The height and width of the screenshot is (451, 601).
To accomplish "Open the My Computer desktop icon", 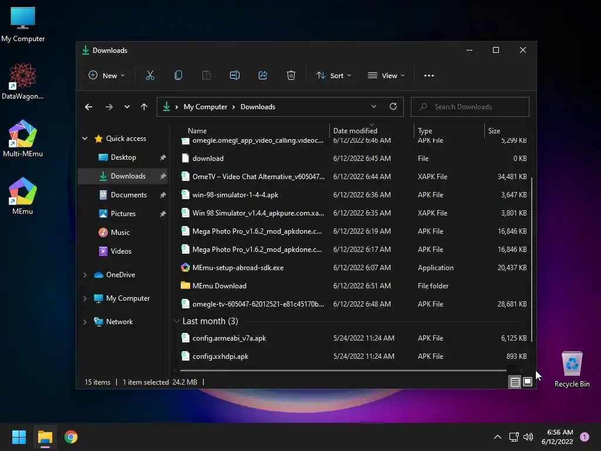I will pos(23,25).
